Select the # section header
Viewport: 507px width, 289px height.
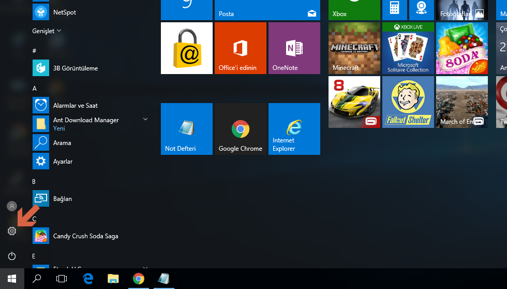pyautogui.click(x=34, y=51)
